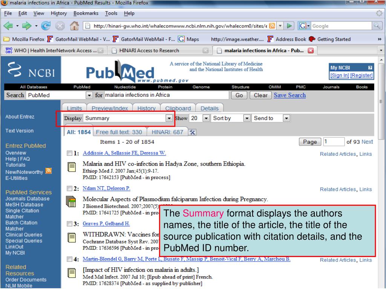The width and height of the screenshot is (386, 289).
Task: Open the Address Book bookmark
Action: (287, 39)
